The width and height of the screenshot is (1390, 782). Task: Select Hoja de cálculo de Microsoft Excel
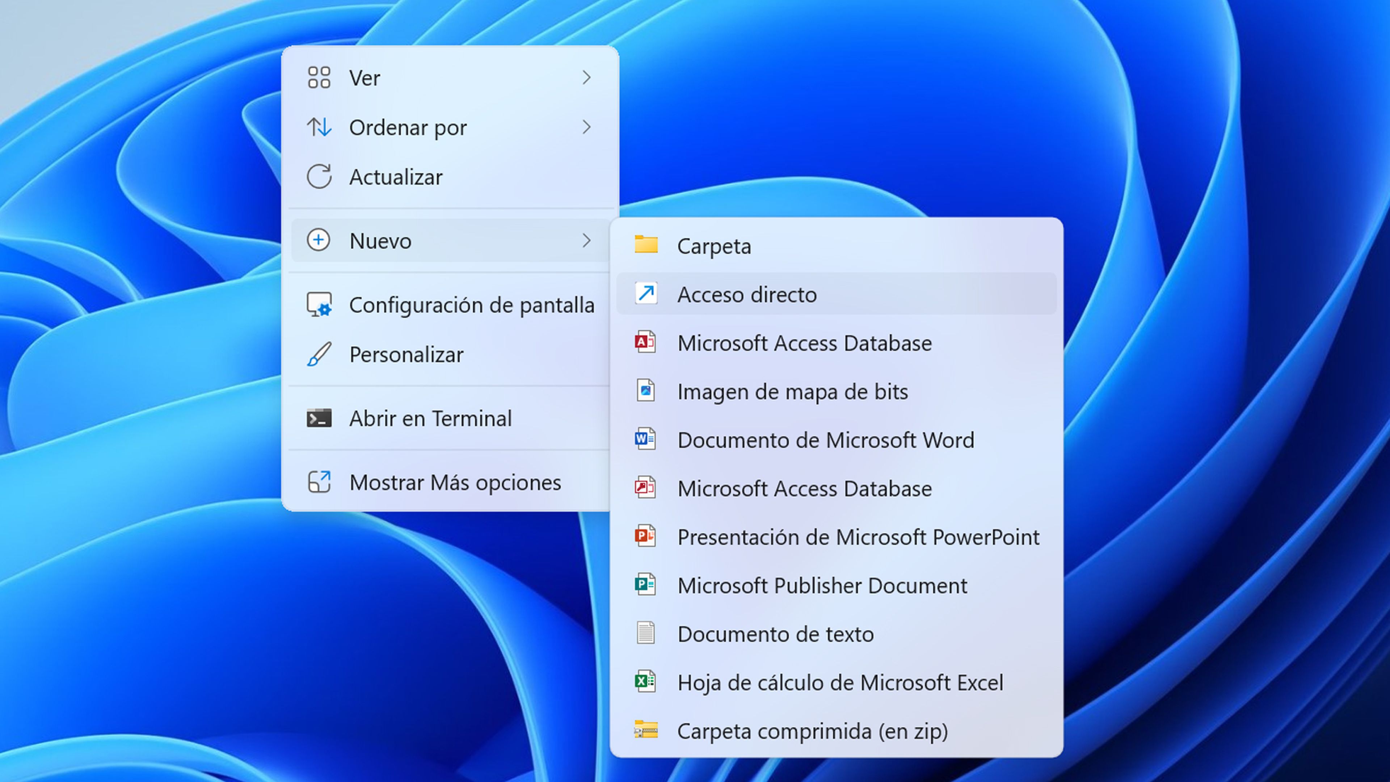(837, 683)
